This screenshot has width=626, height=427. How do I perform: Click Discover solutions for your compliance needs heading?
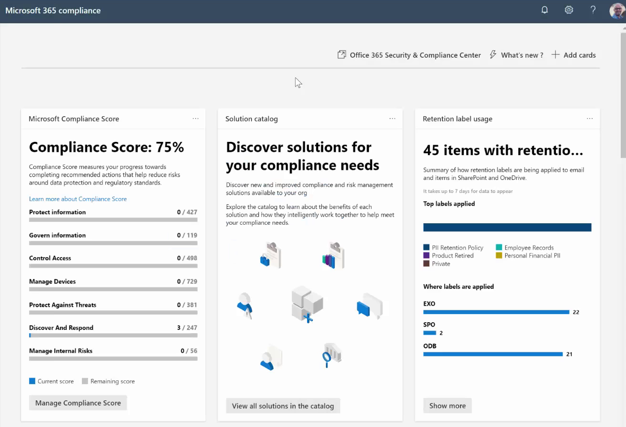(303, 156)
